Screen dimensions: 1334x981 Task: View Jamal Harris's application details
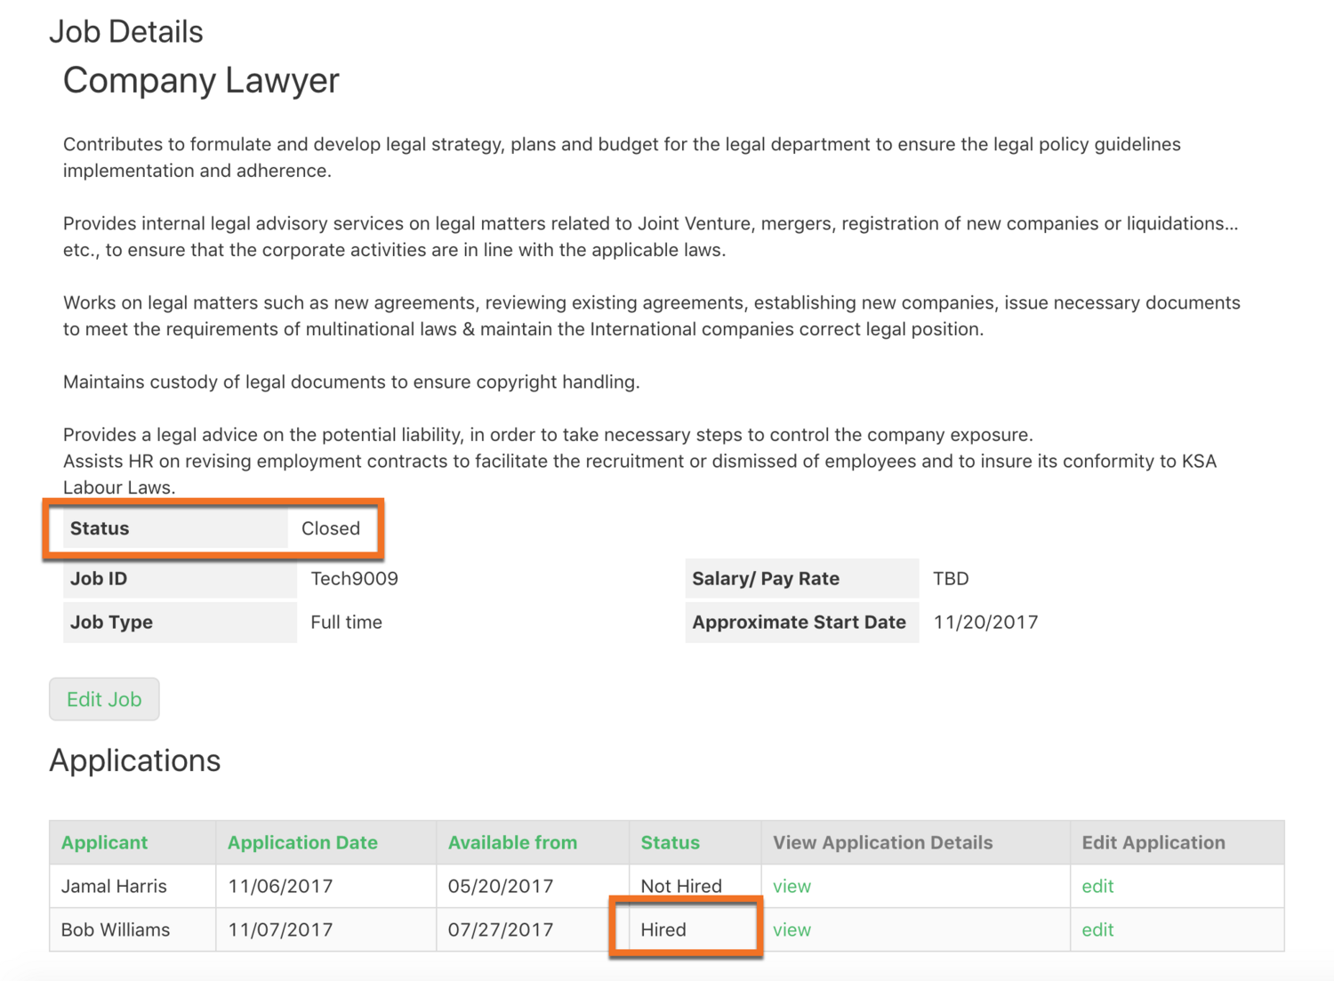coord(792,886)
